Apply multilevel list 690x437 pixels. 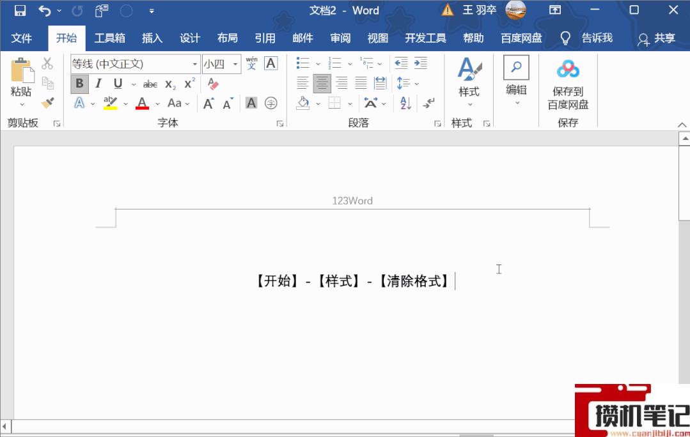click(x=366, y=63)
